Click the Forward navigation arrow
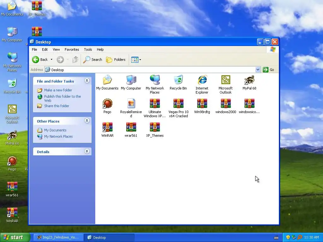The width and height of the screenshot is (323, 242). [x=60, y=60]
